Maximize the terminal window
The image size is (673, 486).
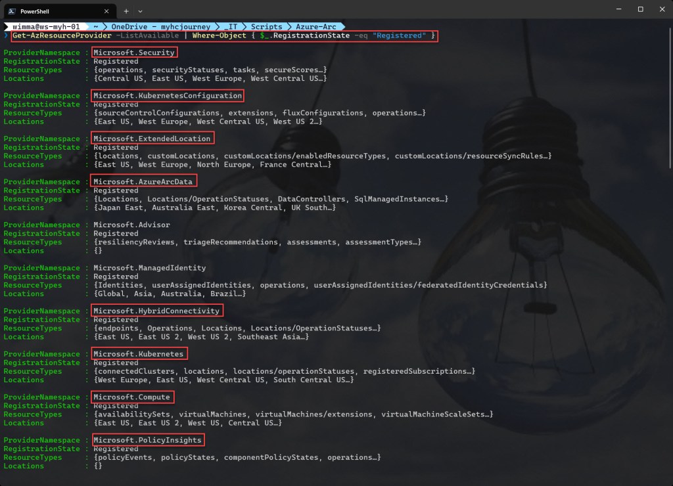click(640, 9)
